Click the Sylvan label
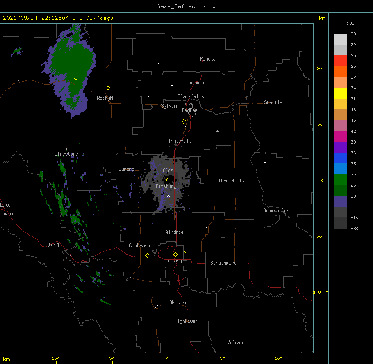This screenshot has height=364, width=373. point(169,106)
